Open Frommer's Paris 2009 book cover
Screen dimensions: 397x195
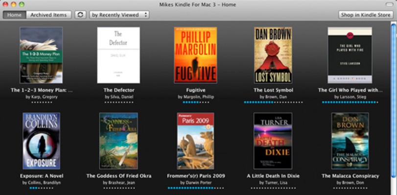pyautogui.click(x=195, y=141)
